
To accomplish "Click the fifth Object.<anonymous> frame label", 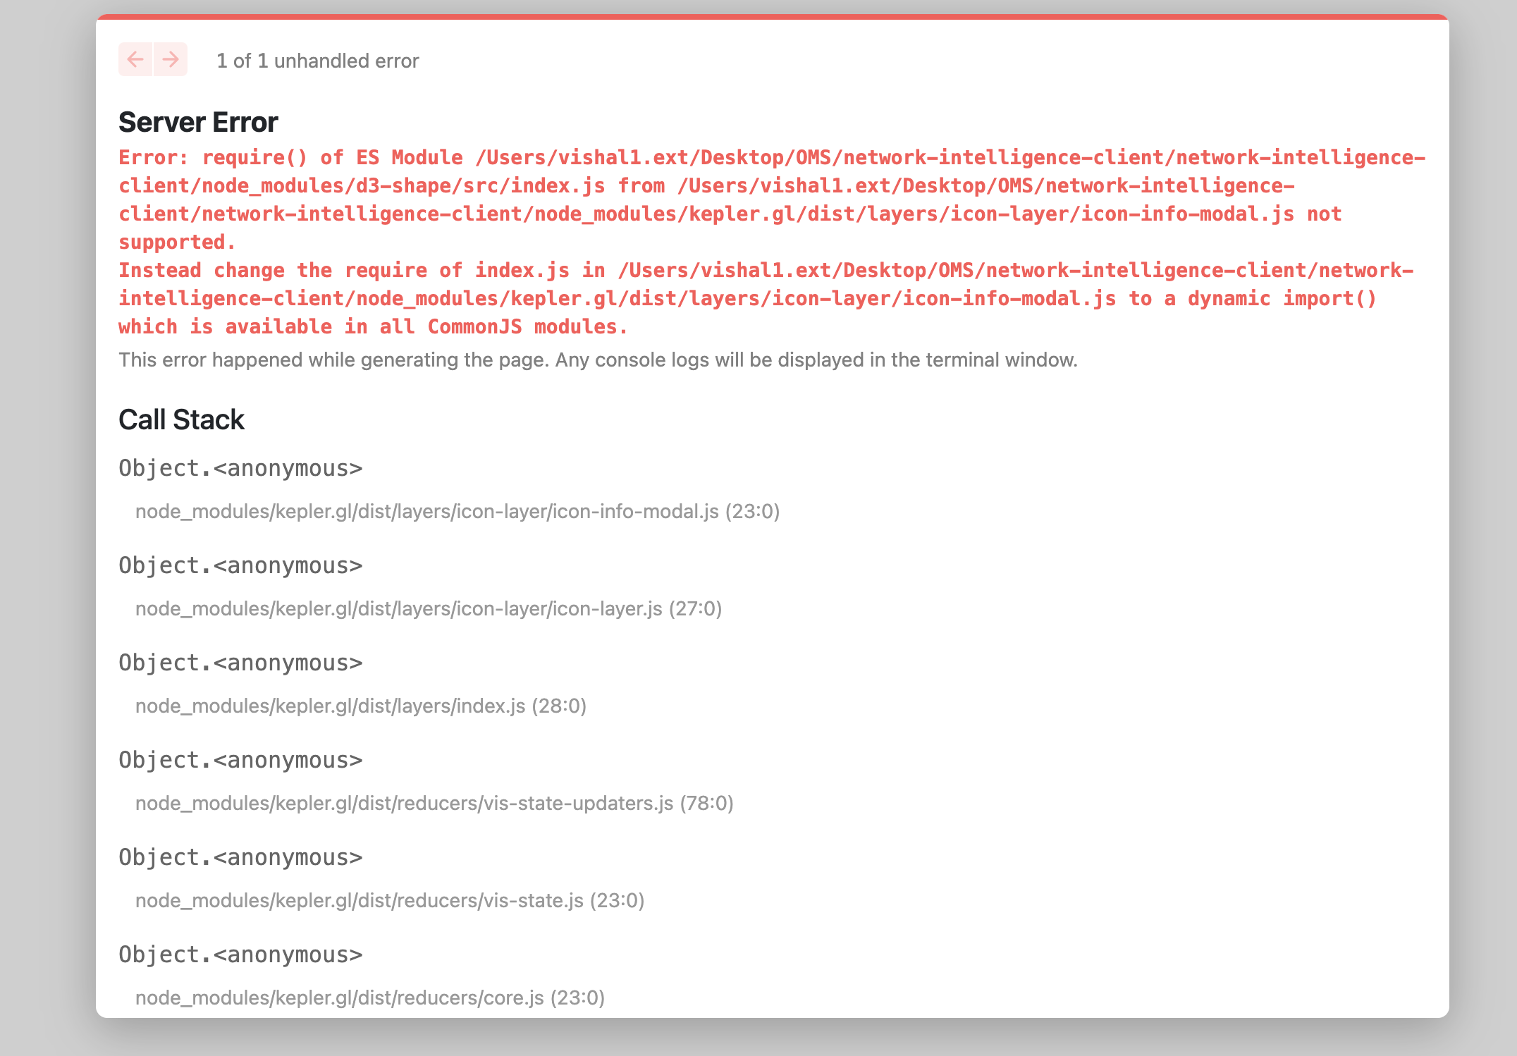I will [x=240, y=857].
